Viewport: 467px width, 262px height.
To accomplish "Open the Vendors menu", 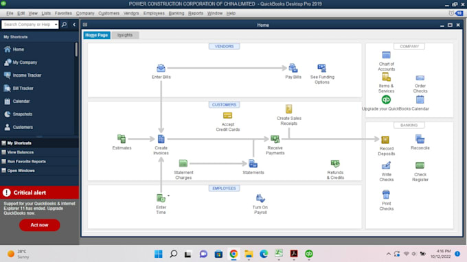I will point(131,14).
